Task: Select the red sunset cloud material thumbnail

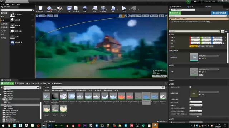Action: coord(121,96)
